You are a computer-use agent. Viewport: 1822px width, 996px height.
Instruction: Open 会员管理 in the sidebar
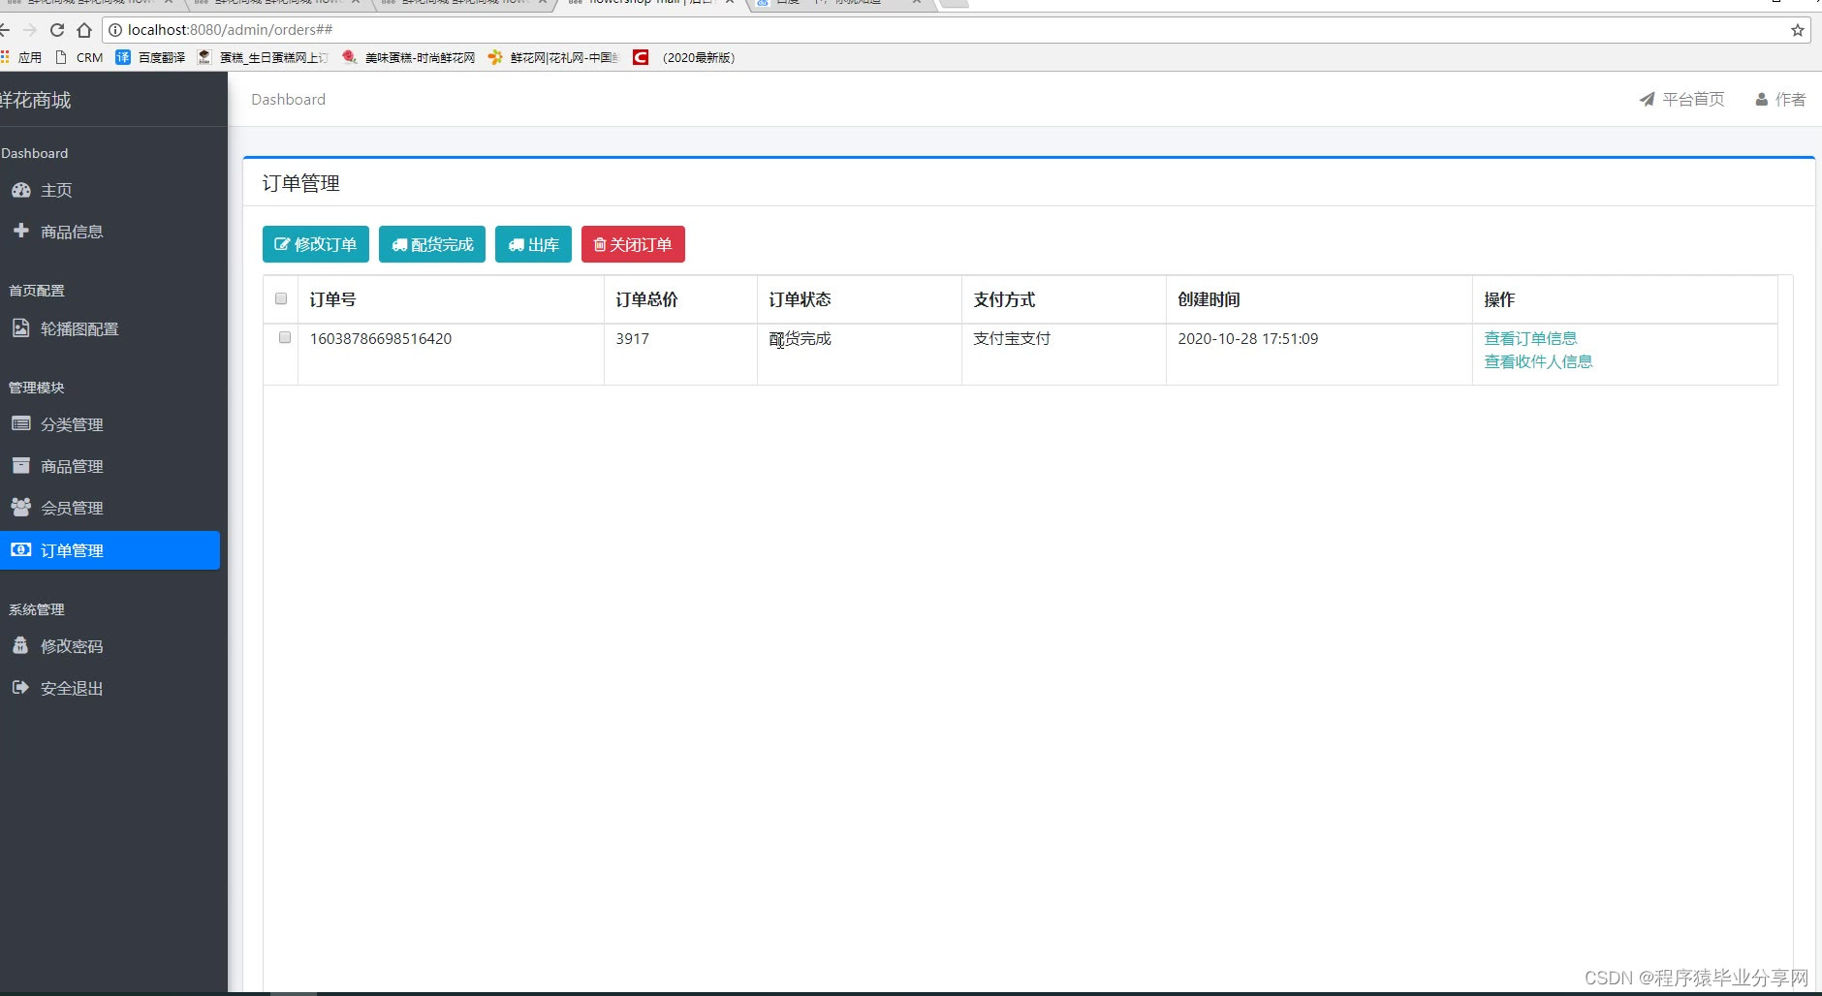110,508
